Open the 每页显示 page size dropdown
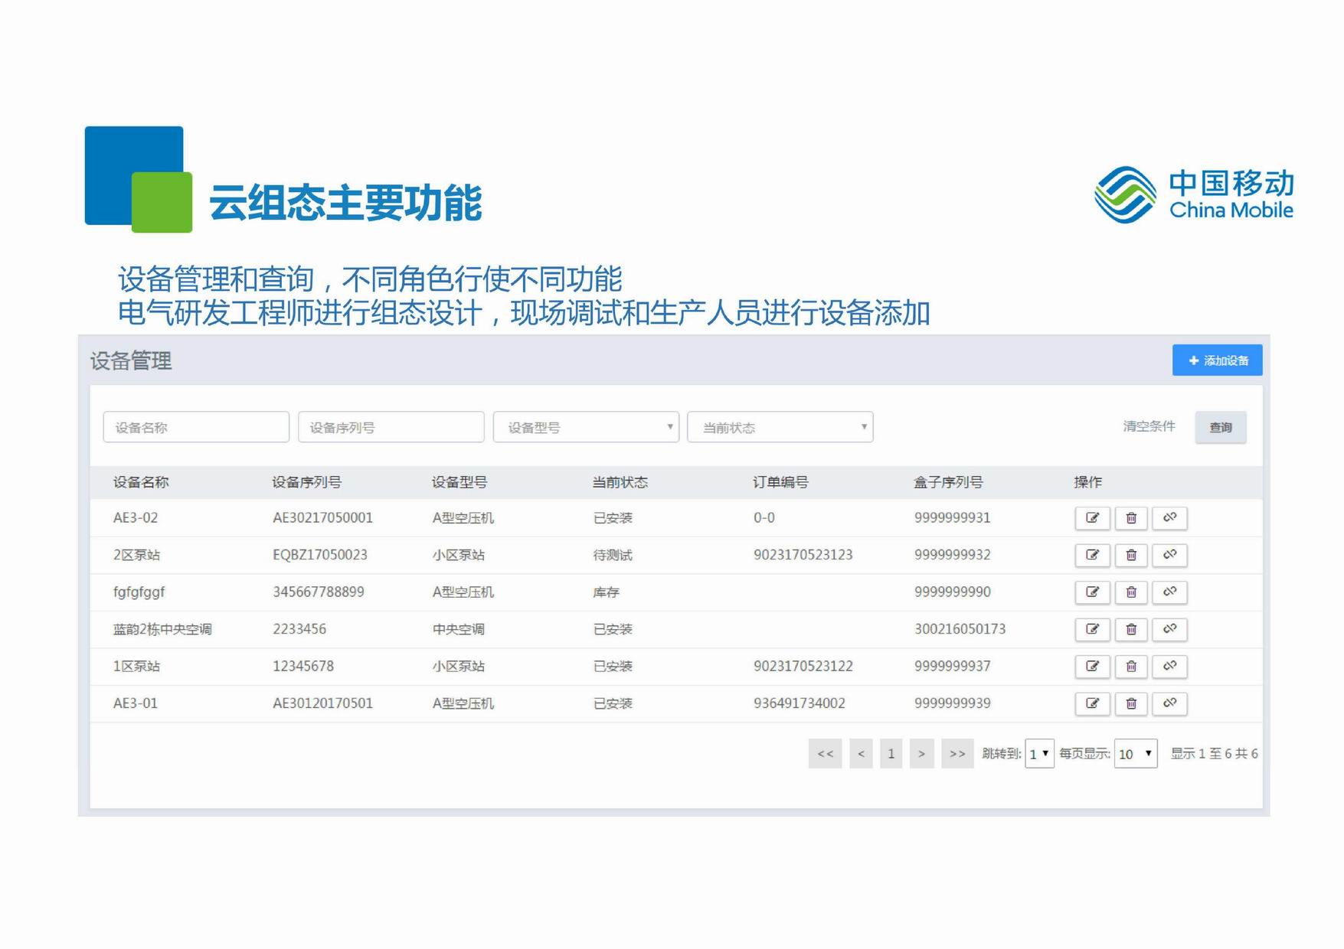Screen dimensions: 1344x949 pyautogui.click(x=1136, y=754)
